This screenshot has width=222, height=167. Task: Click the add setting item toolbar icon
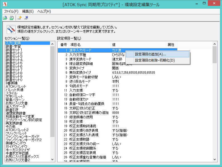19,18
